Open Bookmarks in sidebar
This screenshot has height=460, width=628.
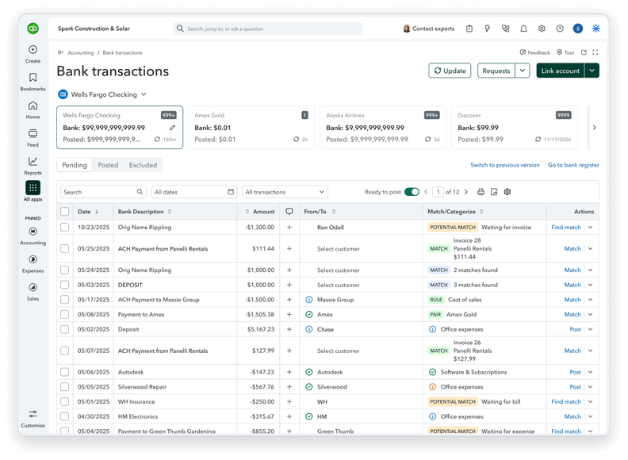pos(33,82)
